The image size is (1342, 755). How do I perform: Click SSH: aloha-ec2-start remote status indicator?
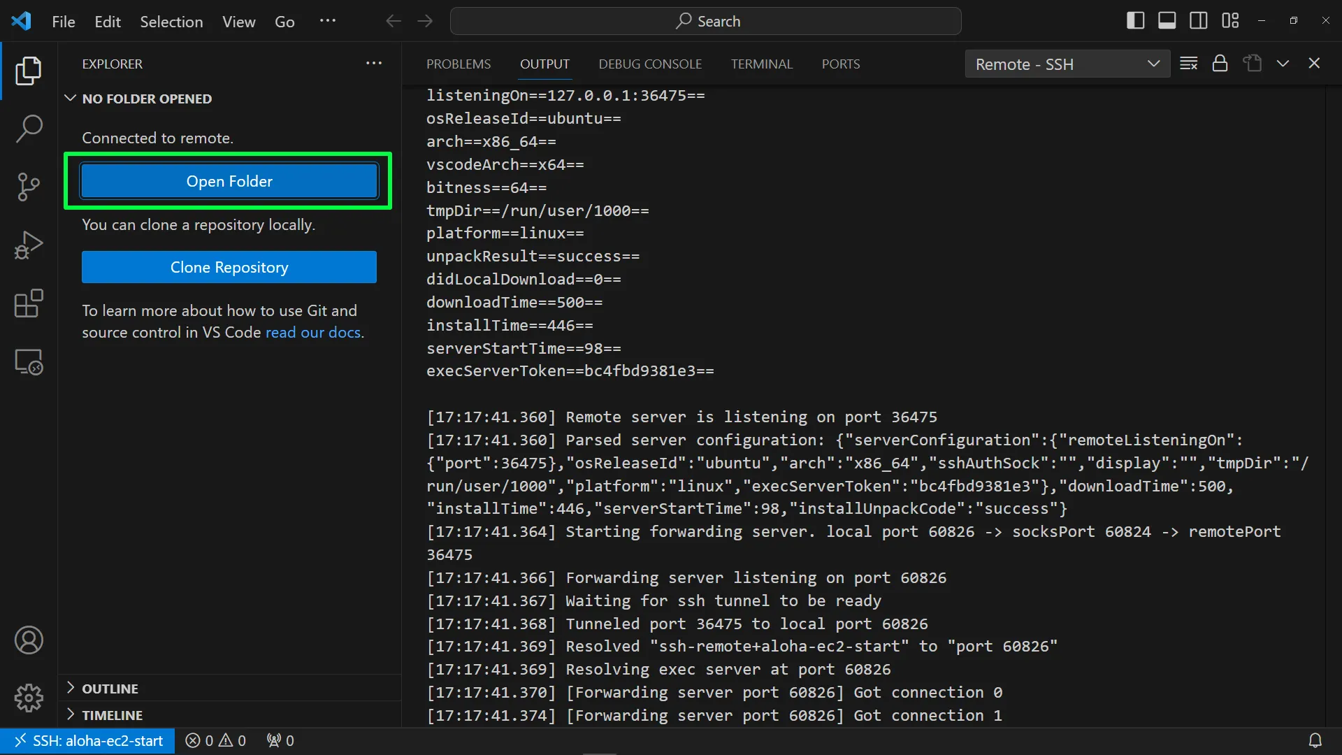[88, 741]
